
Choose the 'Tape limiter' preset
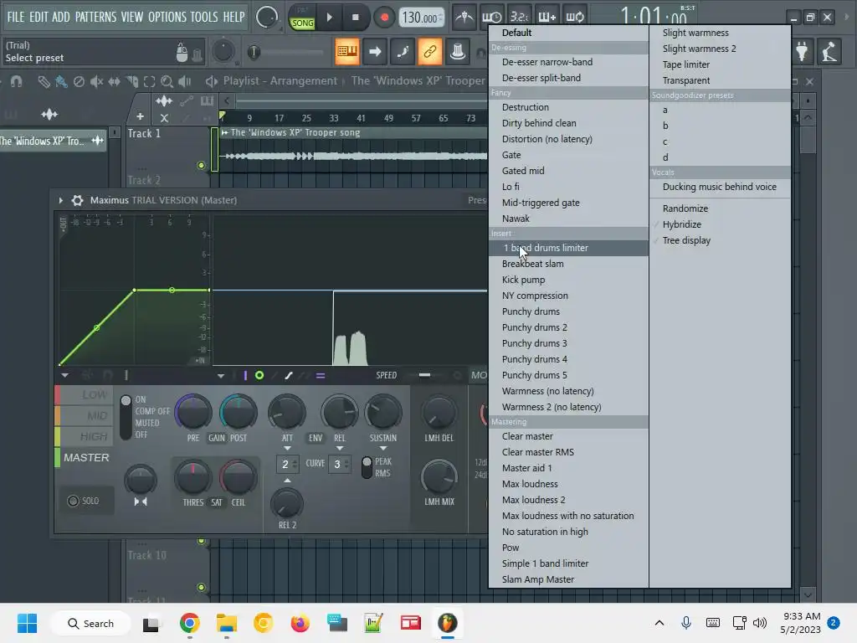click(686, 64)
